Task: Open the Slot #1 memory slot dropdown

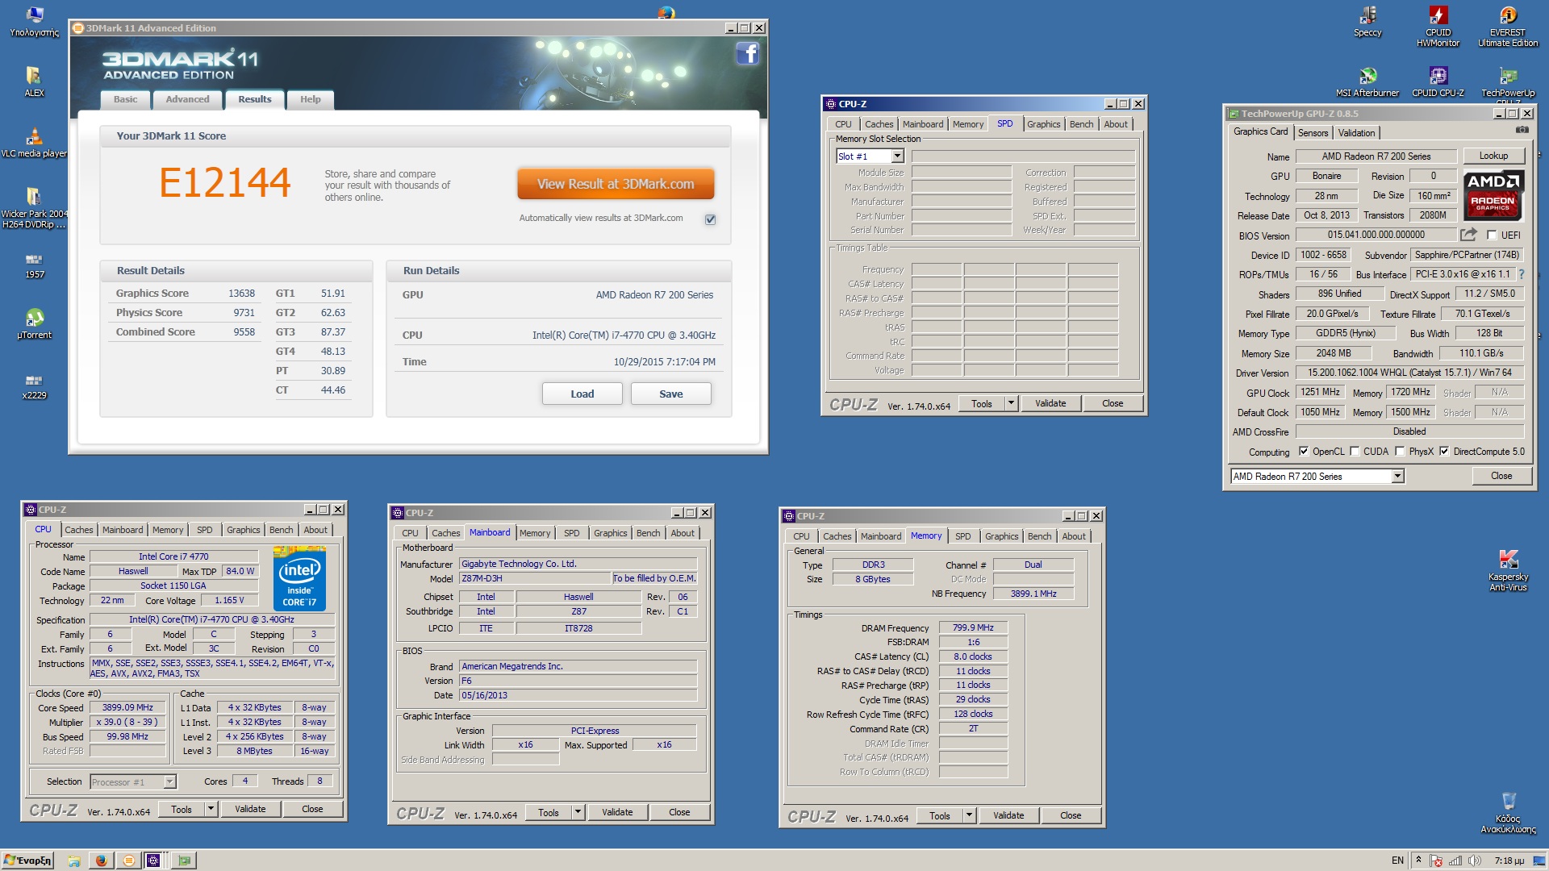Action: pos(898,156)
